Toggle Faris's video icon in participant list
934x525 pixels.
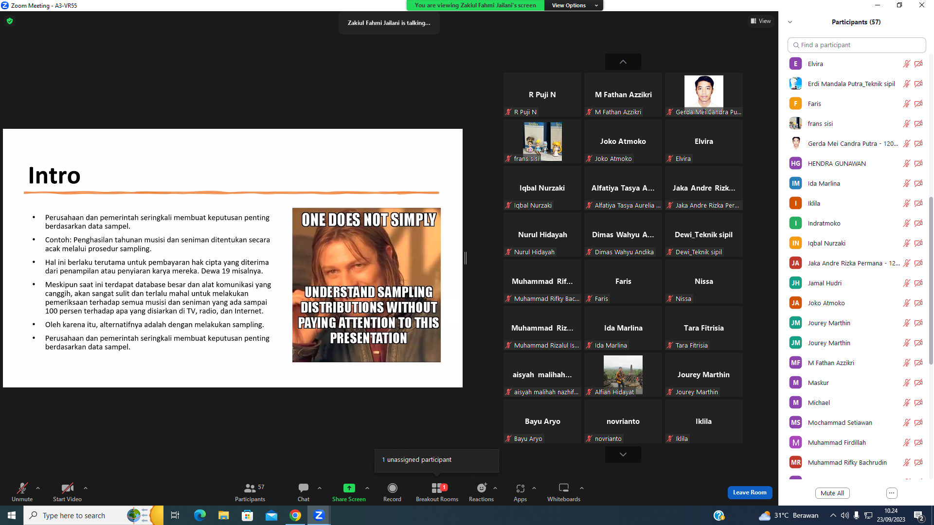(918, 104)
